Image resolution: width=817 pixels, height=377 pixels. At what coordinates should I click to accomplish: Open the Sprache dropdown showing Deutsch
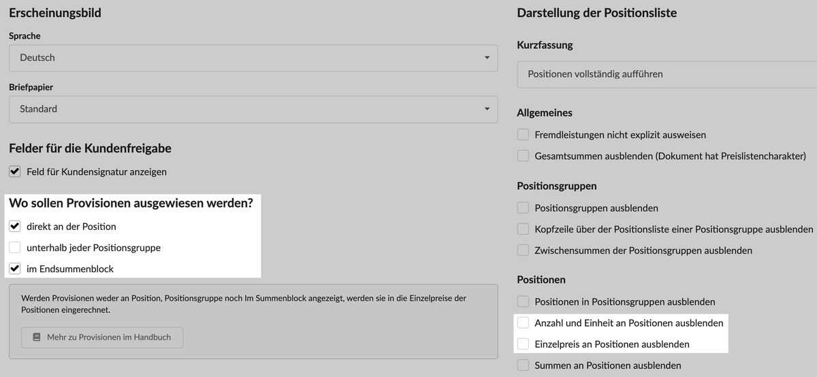253,58
